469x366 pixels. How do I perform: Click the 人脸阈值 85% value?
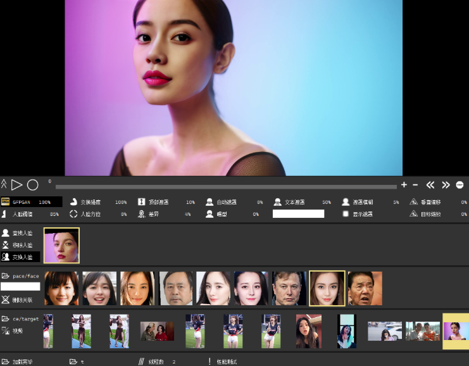(x=54, y=214)
